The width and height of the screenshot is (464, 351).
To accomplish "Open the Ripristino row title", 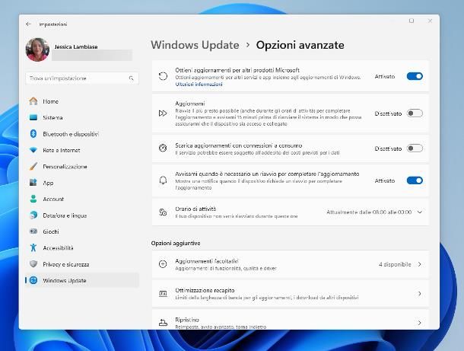I will coord(187,320).
